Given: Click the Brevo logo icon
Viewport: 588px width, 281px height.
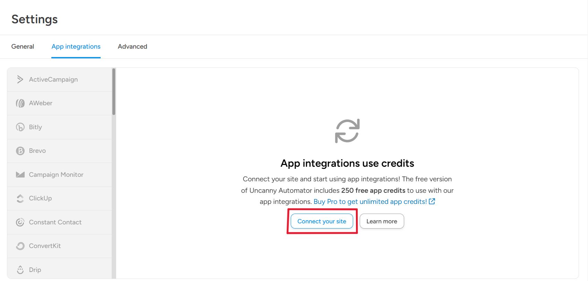Looking at the screenshot, I should coord(20,151).
